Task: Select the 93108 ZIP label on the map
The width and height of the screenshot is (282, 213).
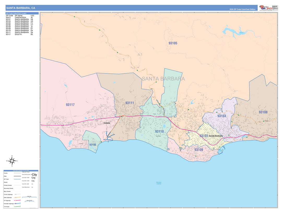Action: click(263, 112)
